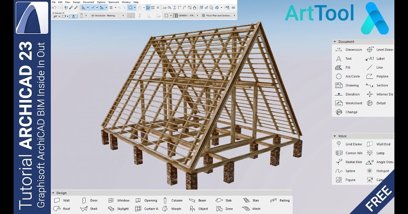
Task: Click the Undo arrow in toolbar
Action: 54,7
